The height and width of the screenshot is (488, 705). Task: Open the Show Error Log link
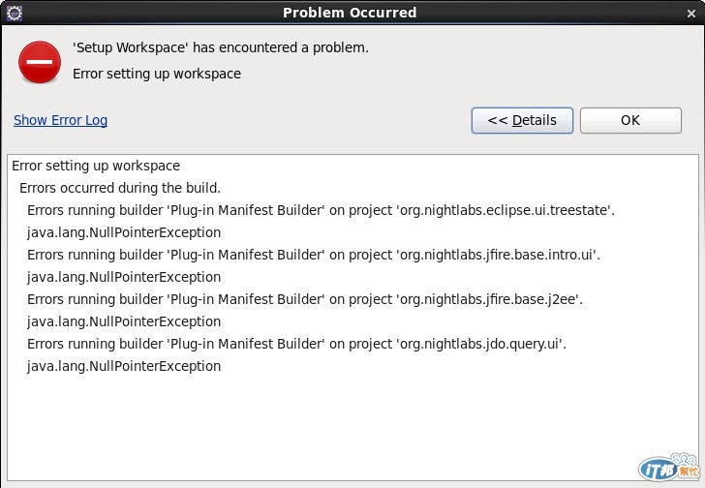(60, 120)
